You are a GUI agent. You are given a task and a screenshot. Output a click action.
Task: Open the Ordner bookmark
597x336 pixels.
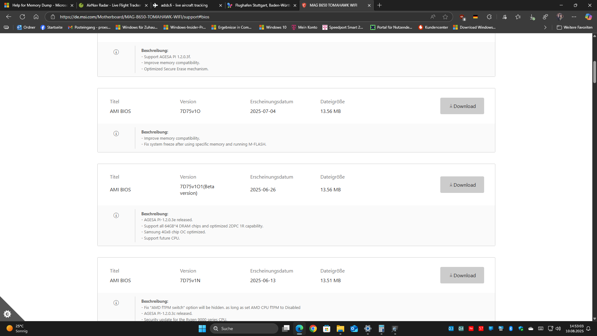pos(26,27)
